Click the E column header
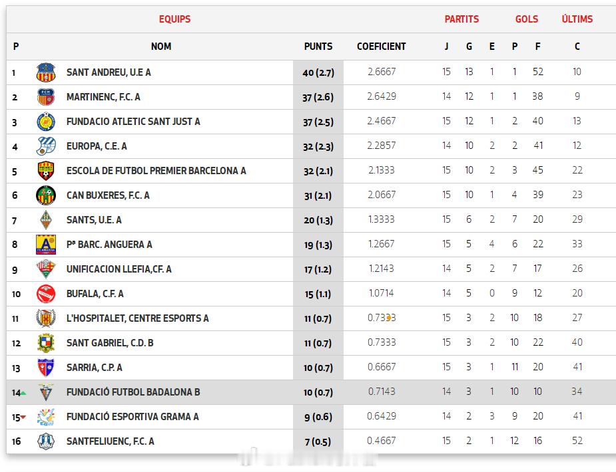This screenshot has height=472, width=616. coord(492,47)
